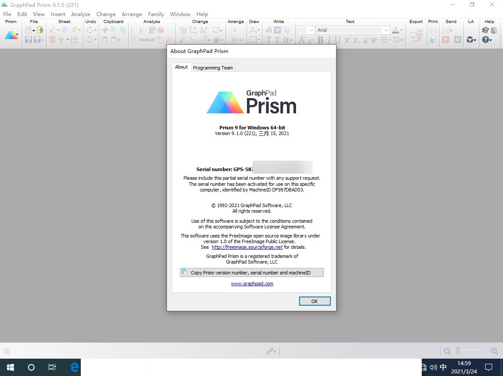
Task: Click the Cut scissors icon
Action: click(105, 30)
